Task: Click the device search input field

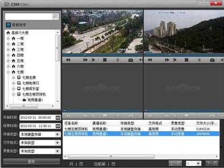Action: 28,16
